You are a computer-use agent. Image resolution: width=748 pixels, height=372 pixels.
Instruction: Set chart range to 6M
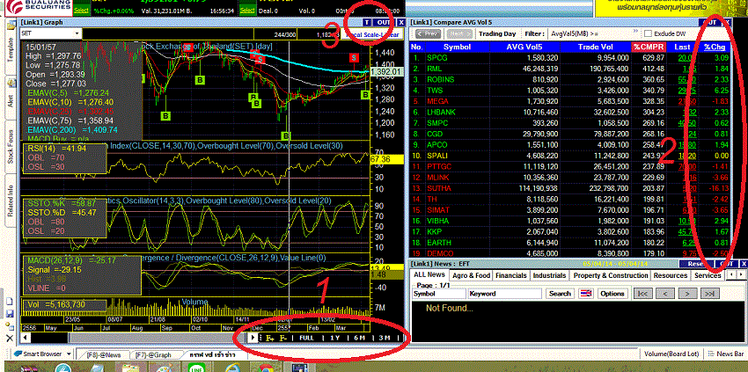pyautogui.click(x=359, y=338)
